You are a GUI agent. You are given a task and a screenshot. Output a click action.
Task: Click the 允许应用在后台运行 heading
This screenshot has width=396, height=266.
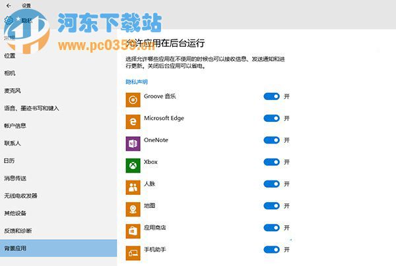165,43
